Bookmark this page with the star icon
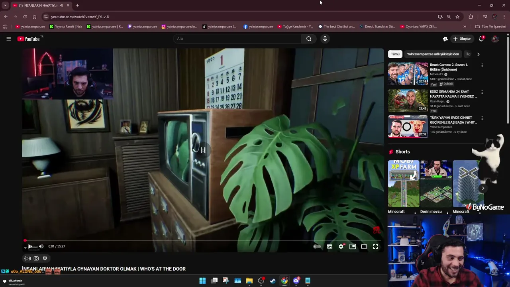The width and height of the screenshot is (510, 287). coord(457,17)
